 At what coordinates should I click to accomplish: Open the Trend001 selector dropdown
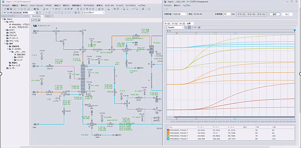point(183,27)
